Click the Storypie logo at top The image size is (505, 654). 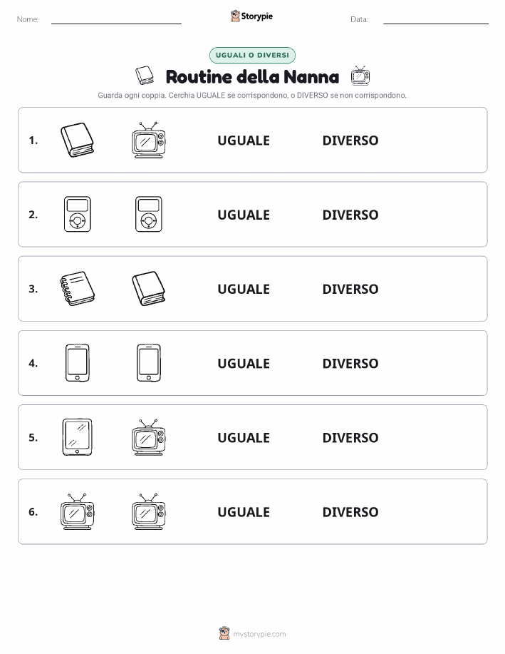(x=251, y=16)
